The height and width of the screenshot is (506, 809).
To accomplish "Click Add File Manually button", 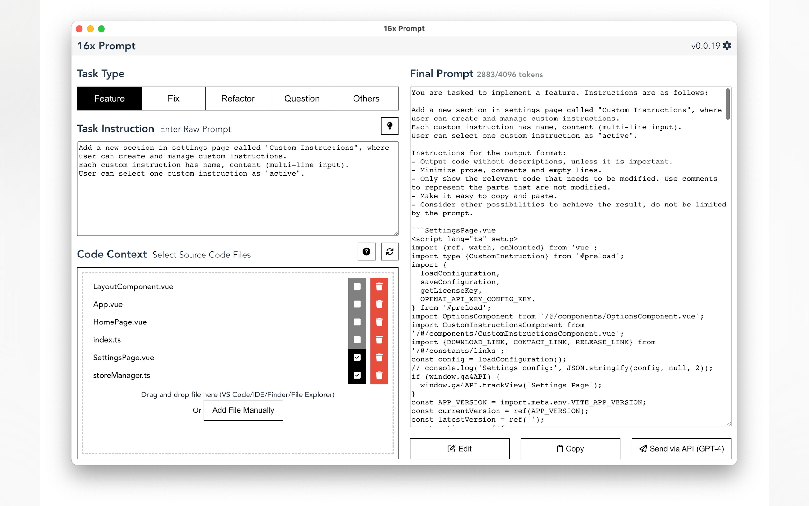I will point(243,410).
